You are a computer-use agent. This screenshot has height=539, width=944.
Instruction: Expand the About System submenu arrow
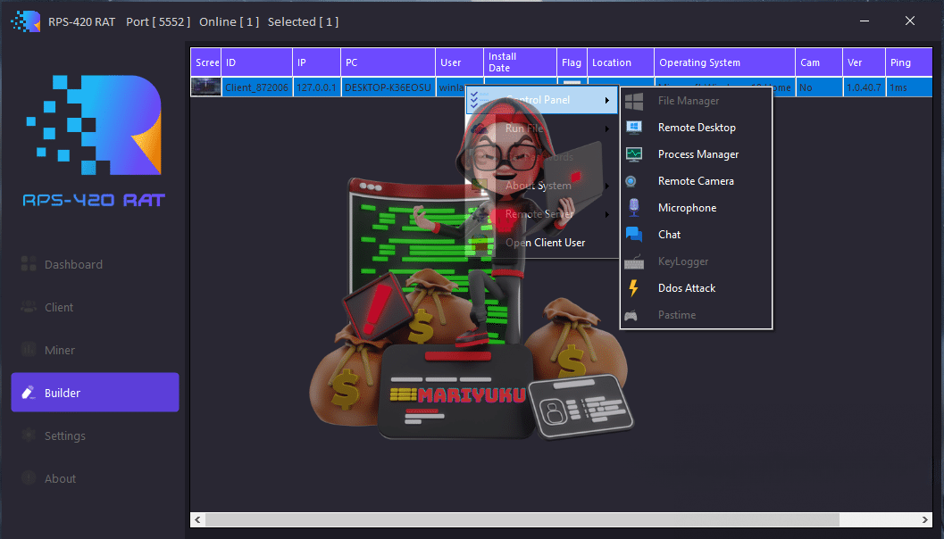tap(608, 186)
